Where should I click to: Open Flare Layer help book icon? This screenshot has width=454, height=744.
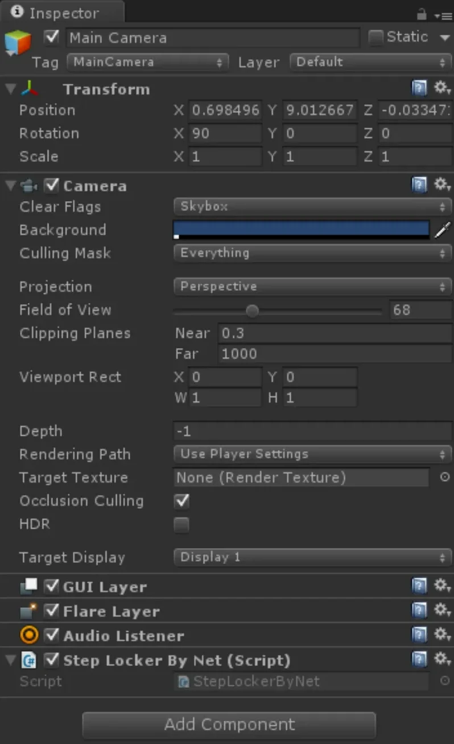pyautogui.click(x=419, y=611)
